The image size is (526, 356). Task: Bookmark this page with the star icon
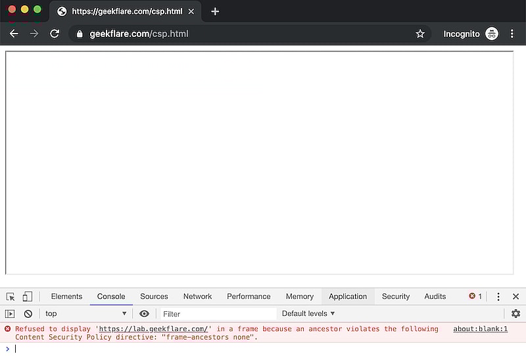[x=420, y=34]
